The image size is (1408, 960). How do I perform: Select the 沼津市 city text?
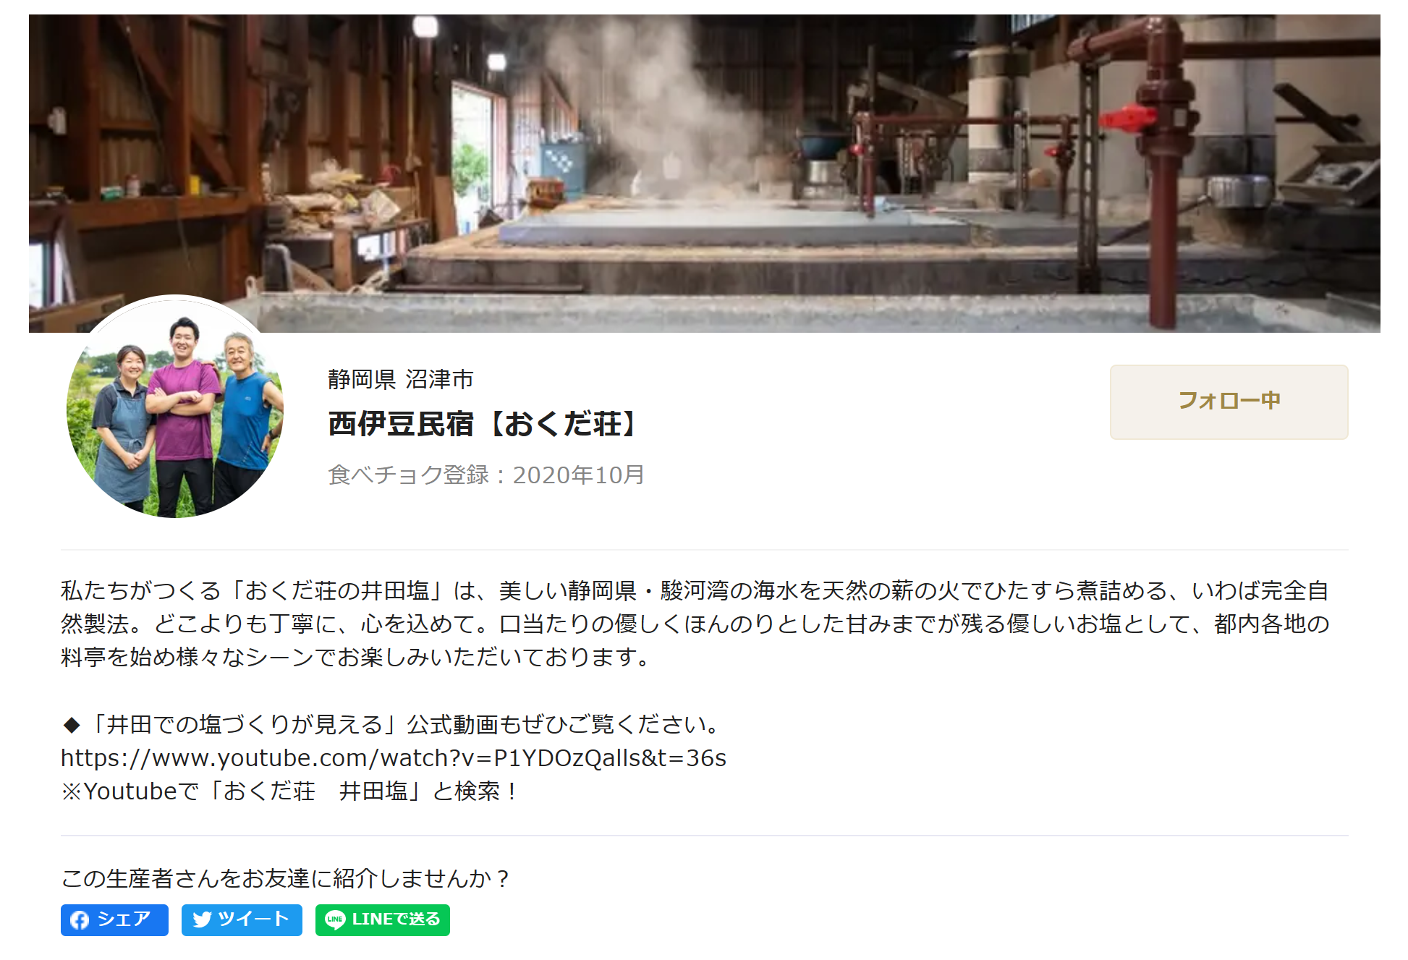[439, 379]
